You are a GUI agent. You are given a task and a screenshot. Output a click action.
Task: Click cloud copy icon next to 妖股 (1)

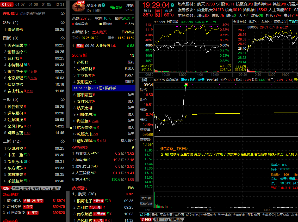point(63,22)
